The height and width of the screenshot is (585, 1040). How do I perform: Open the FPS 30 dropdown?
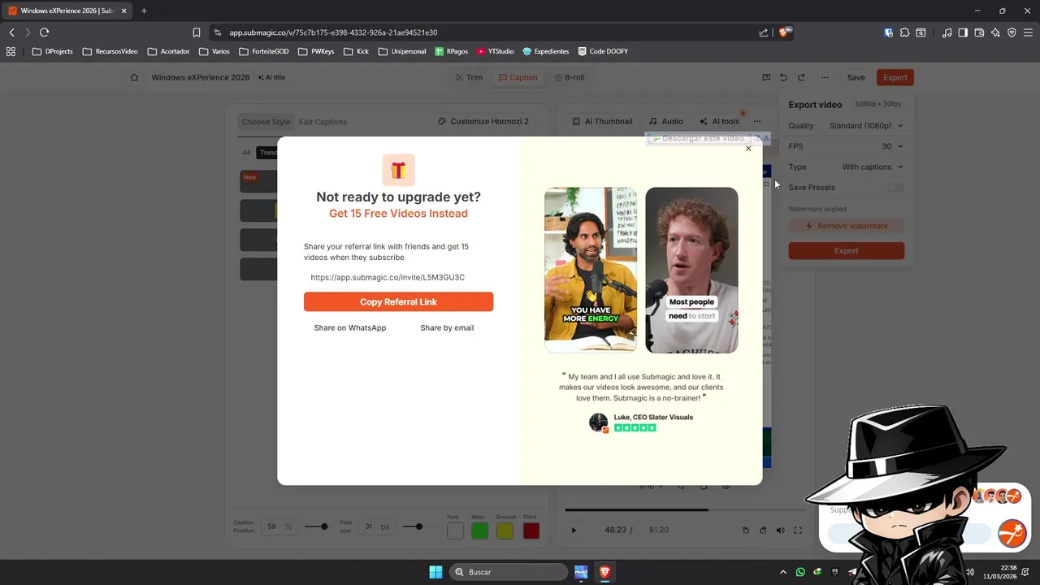click(x=892, y=146)
